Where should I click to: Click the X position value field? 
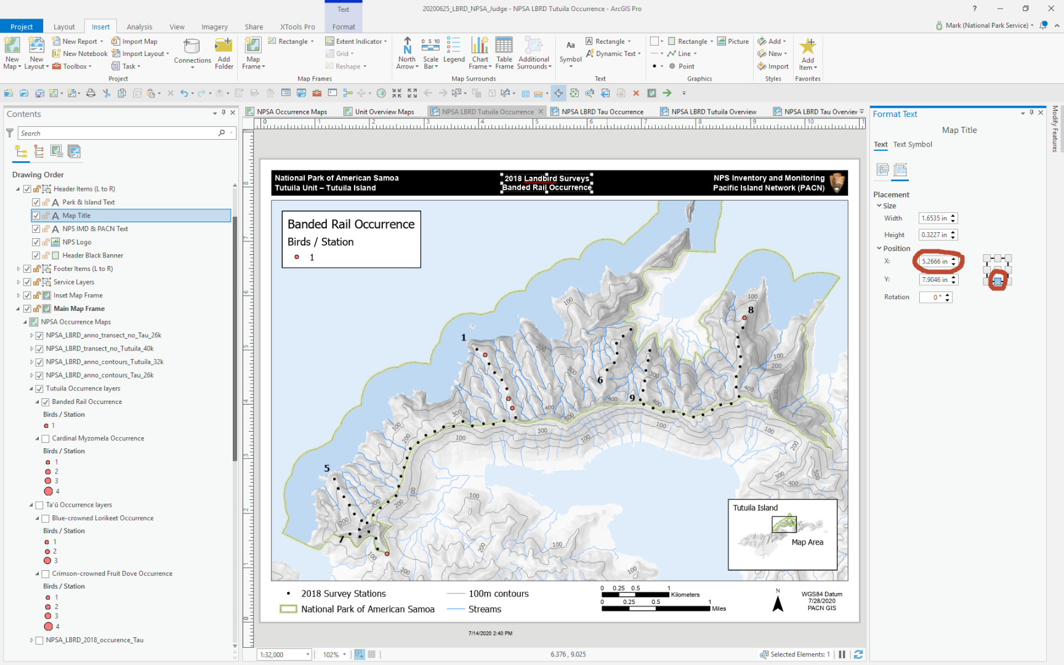[x=935, y=262]
